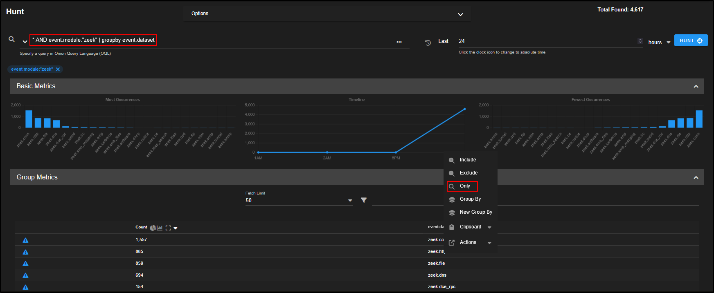Image resolution: width=714 pixels, height=293 pixels.
Task: Click the clock icon for absolute time
Action: click(428, 42)
